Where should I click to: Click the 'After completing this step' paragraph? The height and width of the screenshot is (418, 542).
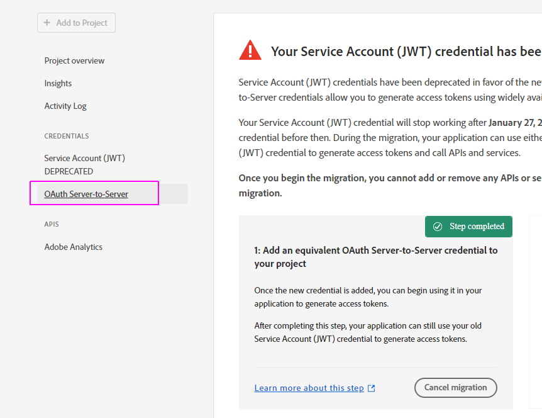coord(368,332)
